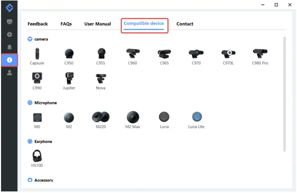Open the user account icon in sidebar

9,73
